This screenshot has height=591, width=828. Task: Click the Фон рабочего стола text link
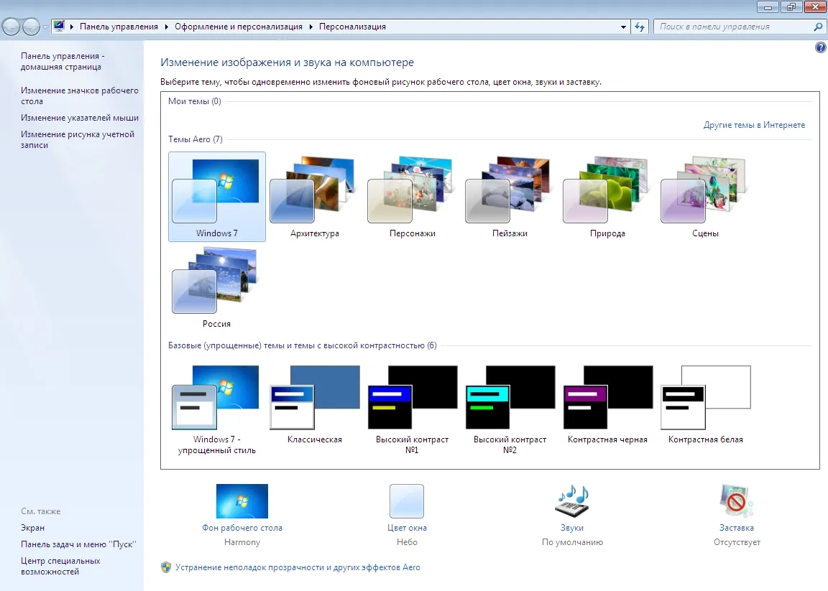241,528
